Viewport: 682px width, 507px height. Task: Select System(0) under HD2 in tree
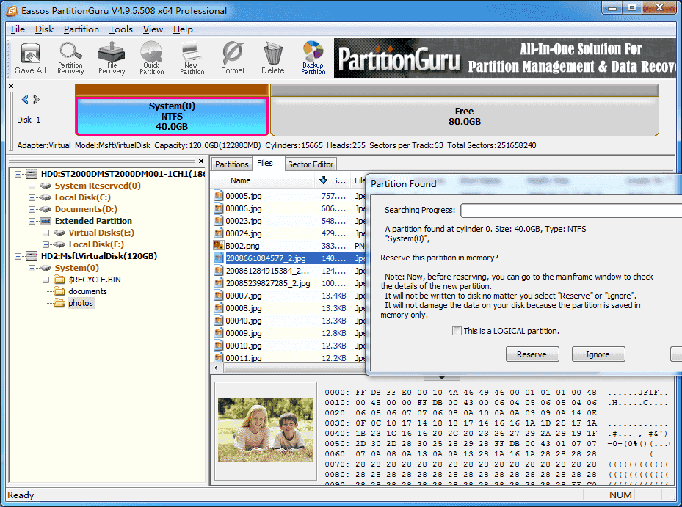76,268
